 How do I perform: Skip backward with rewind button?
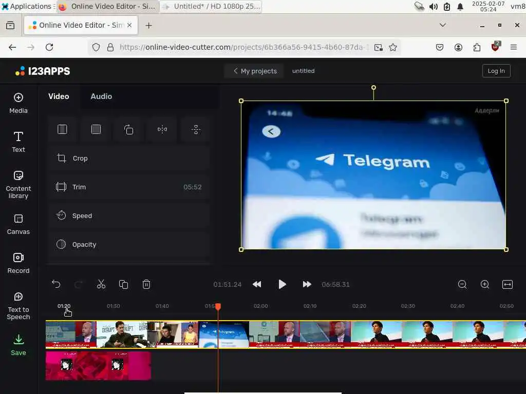pos(257,284)
